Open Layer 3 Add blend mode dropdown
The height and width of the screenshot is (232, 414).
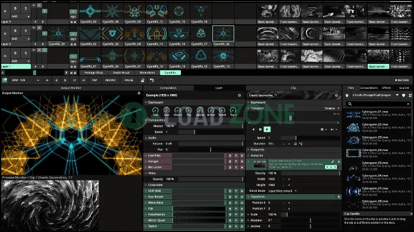click(20, 16)
